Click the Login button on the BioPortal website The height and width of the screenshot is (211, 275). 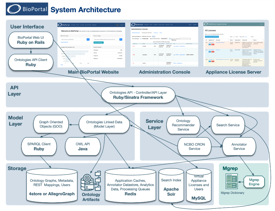tap(118, 25)
